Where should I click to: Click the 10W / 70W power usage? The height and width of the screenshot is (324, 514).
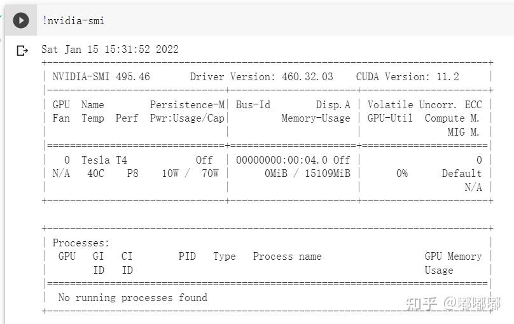(x=190, y=173)
